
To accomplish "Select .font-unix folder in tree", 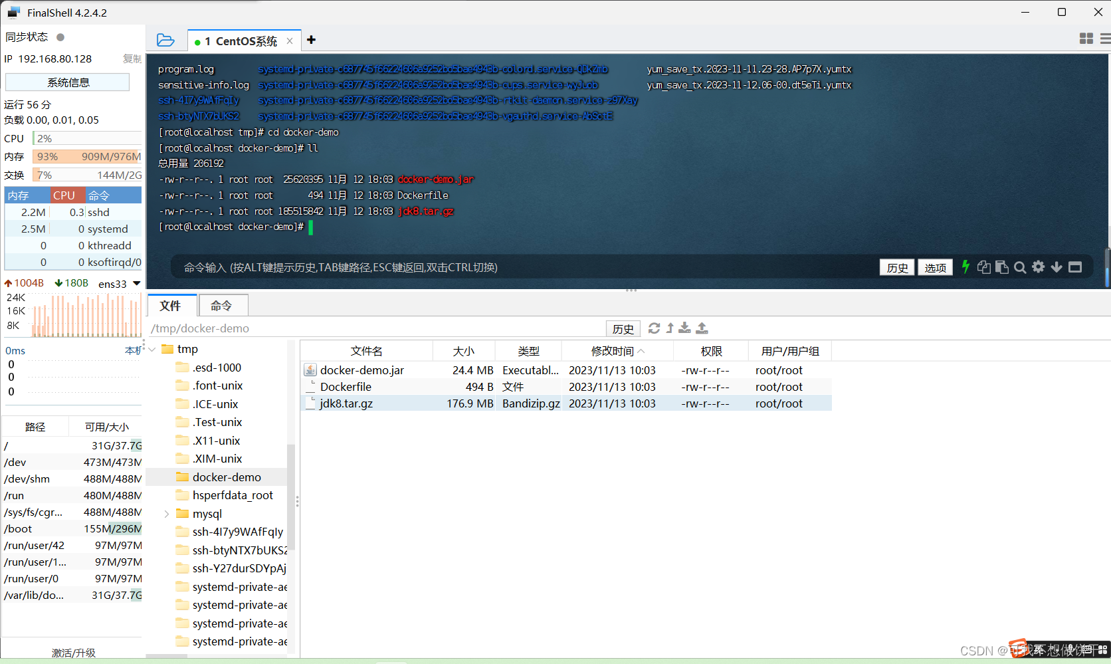I will click(217, 386).
